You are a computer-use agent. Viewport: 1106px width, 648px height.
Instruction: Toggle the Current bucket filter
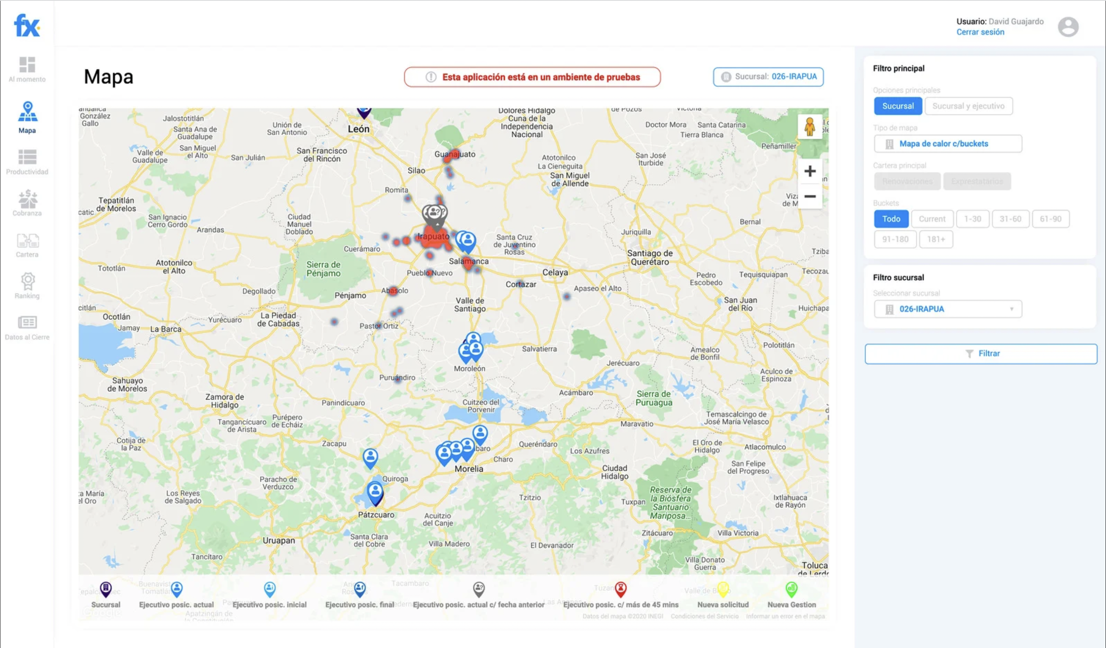tap(932, 219)
